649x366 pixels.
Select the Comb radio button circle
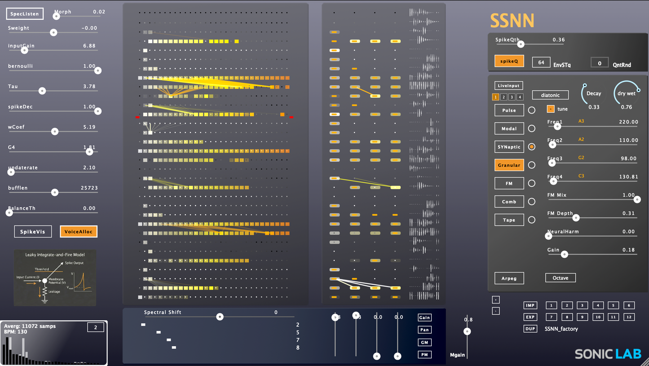(532, 202)
